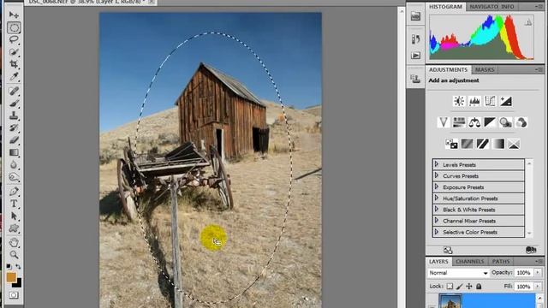Add a Gradient Map adjustment
The height and width of the screenshot is (308, 548).
click(x=498, y=144)
